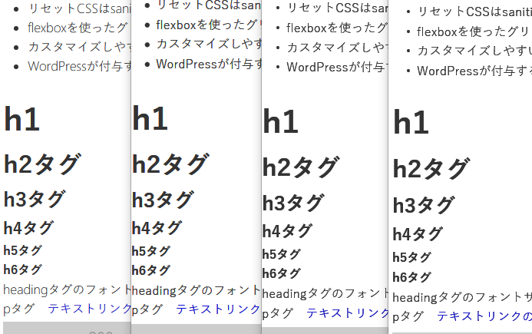Click h2タグ heading in second panel from left

point(170,164)
